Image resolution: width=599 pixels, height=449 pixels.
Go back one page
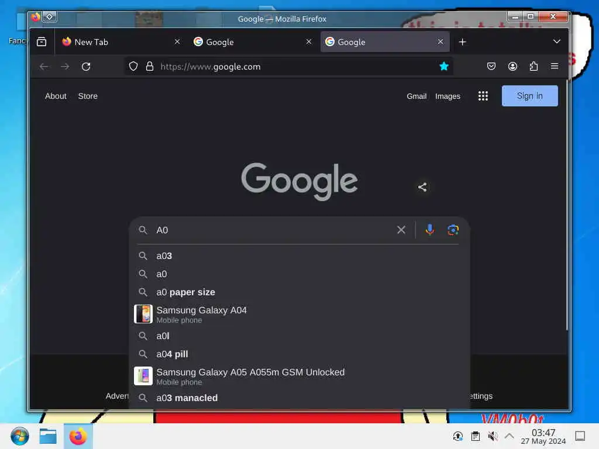pyautogui.click(x=44, y=67)
